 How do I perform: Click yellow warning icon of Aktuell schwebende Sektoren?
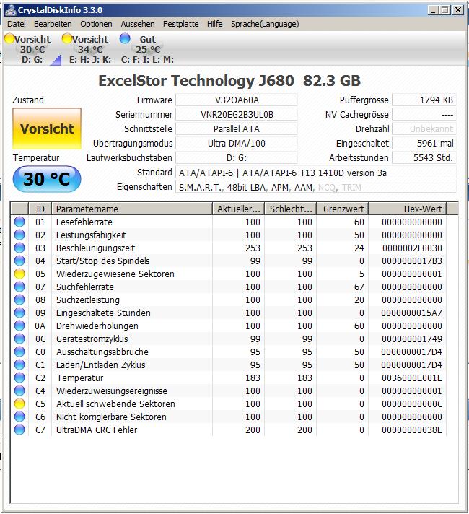tap(19, 404)
